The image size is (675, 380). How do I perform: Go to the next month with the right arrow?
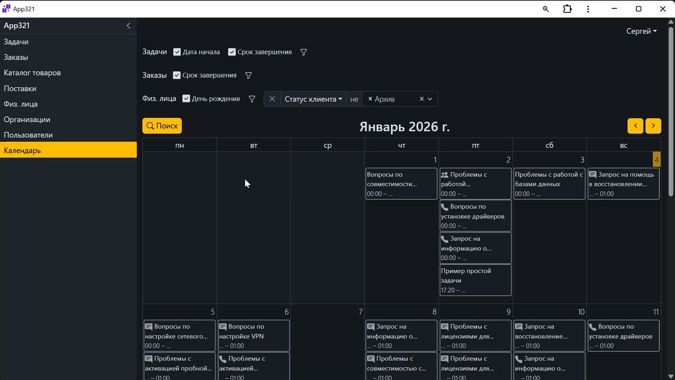(x=653, y=126)
